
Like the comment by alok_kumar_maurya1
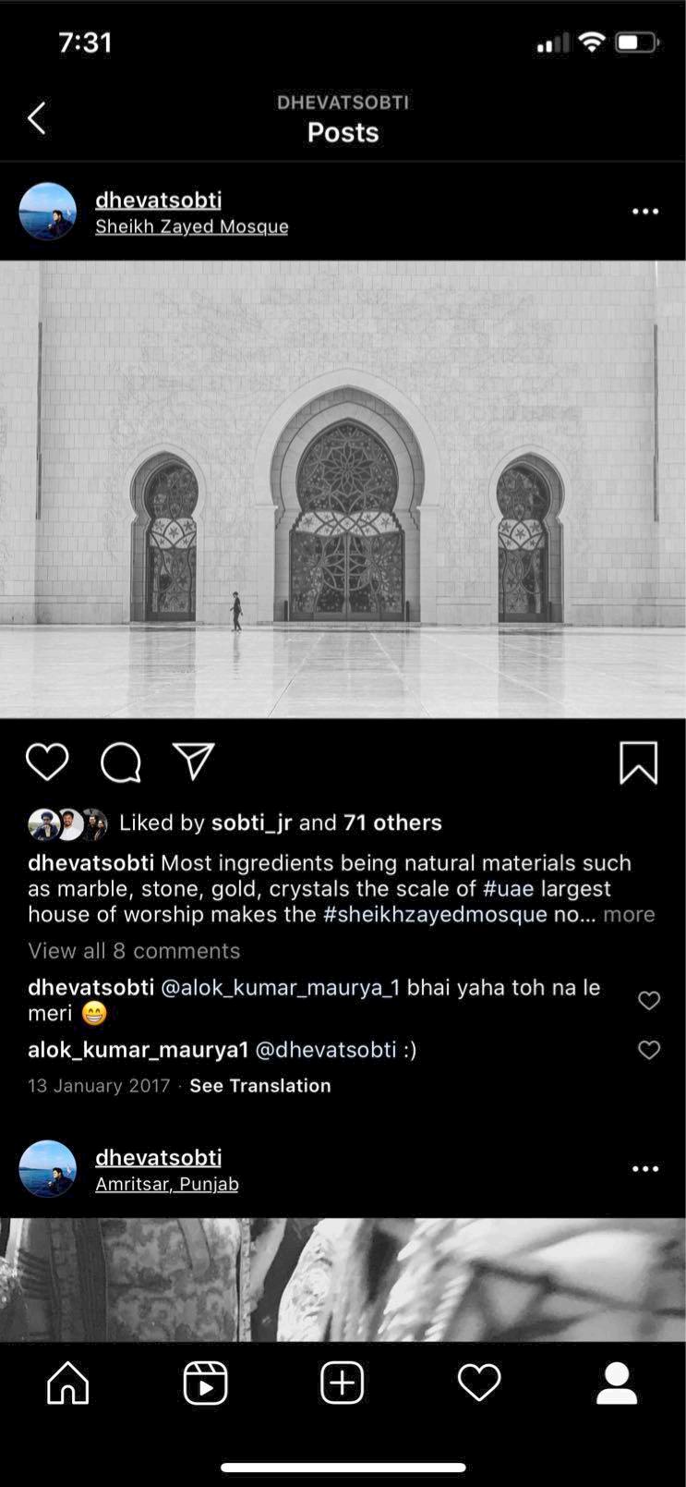click(649, 1050)
